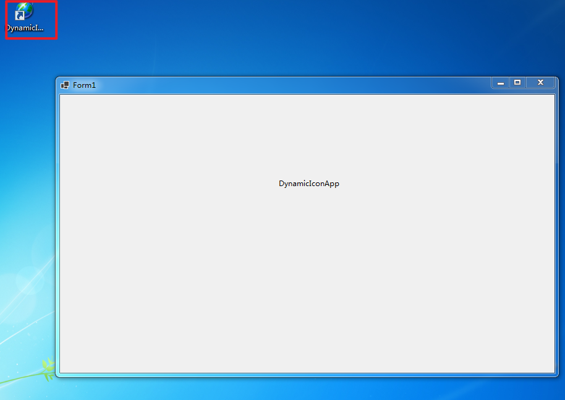Maximize the Form1 window
This screenshot has width=565, height=400.
click(517, 82)
